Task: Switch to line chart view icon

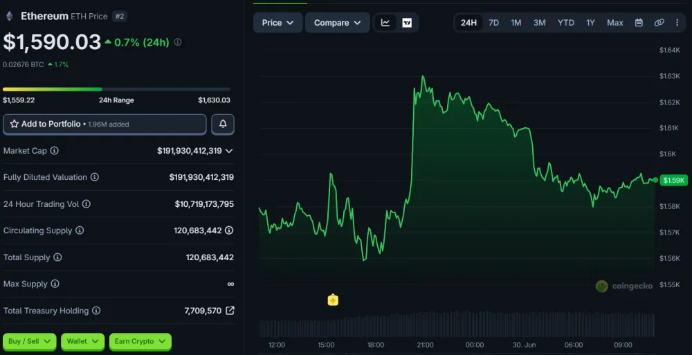Action: [385, 23]
